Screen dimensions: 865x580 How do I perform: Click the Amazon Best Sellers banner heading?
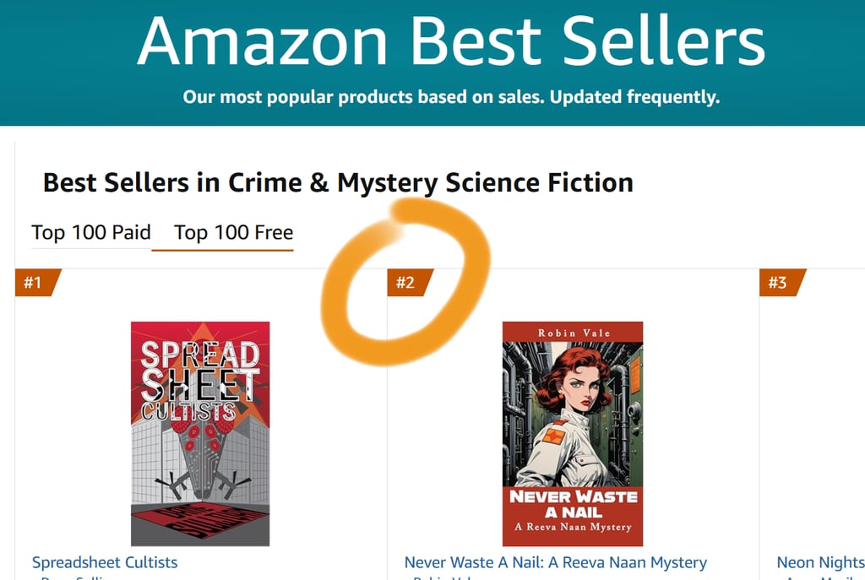pos(450,41)
